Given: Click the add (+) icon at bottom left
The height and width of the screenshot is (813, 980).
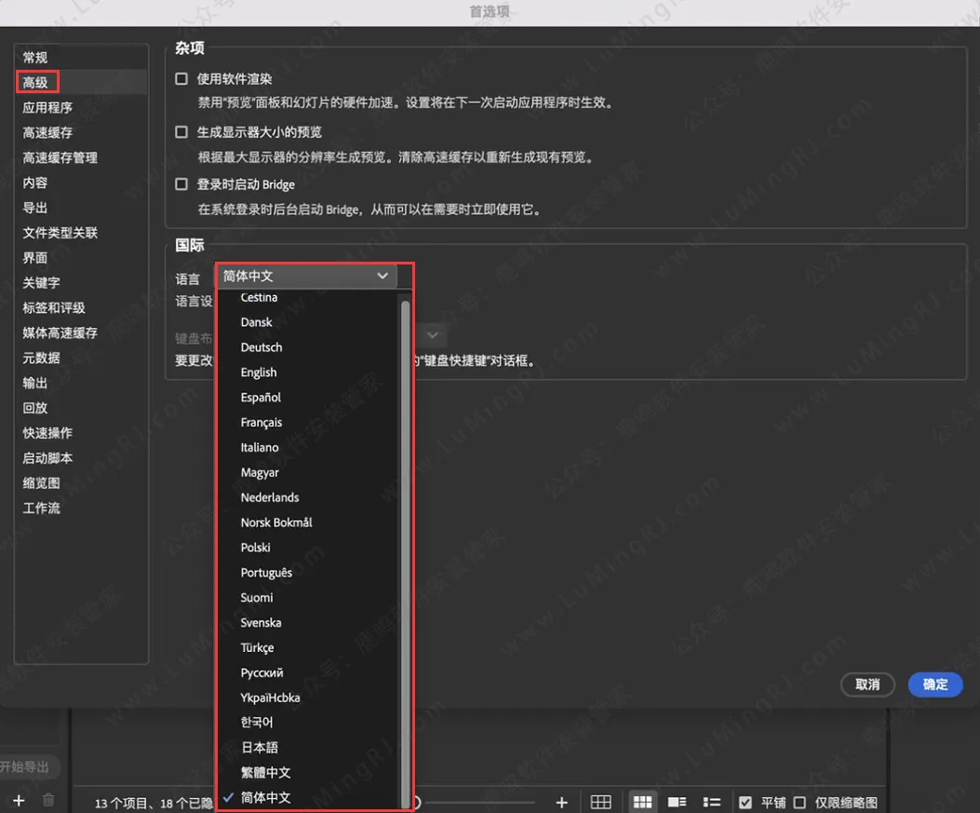Looking at the screenshot, I should coord(19,801).
